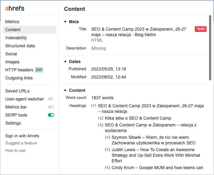Open HTTP headers section
The image size is (214, 175).
coord(19,70)
